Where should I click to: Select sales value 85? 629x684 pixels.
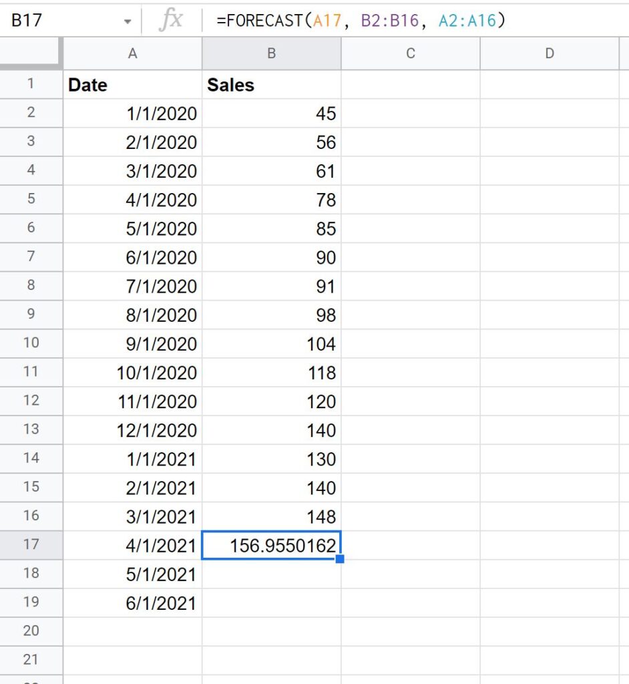pos(271,228)
